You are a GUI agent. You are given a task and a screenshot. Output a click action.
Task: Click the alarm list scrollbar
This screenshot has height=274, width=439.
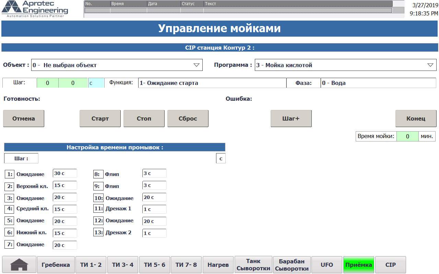[x=399, y=7]
